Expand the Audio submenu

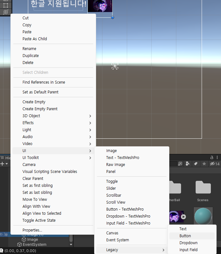[53, 137]
